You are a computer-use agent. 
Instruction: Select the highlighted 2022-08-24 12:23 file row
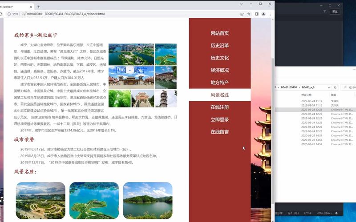[316, 110]
